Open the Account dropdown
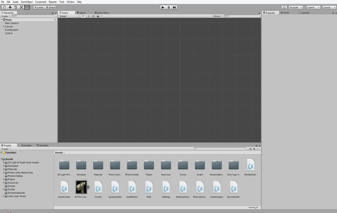This screenshot has width=337, height=213. [296, 7]
